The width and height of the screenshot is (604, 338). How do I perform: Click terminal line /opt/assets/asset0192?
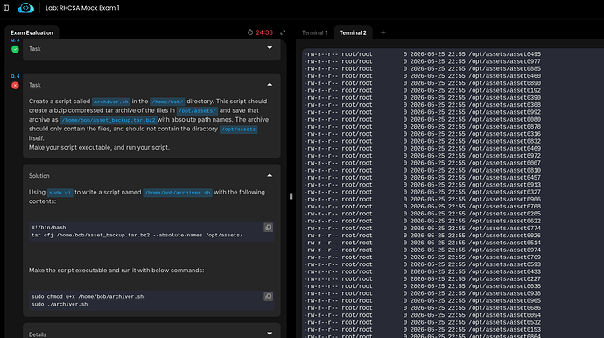point(422,90)
